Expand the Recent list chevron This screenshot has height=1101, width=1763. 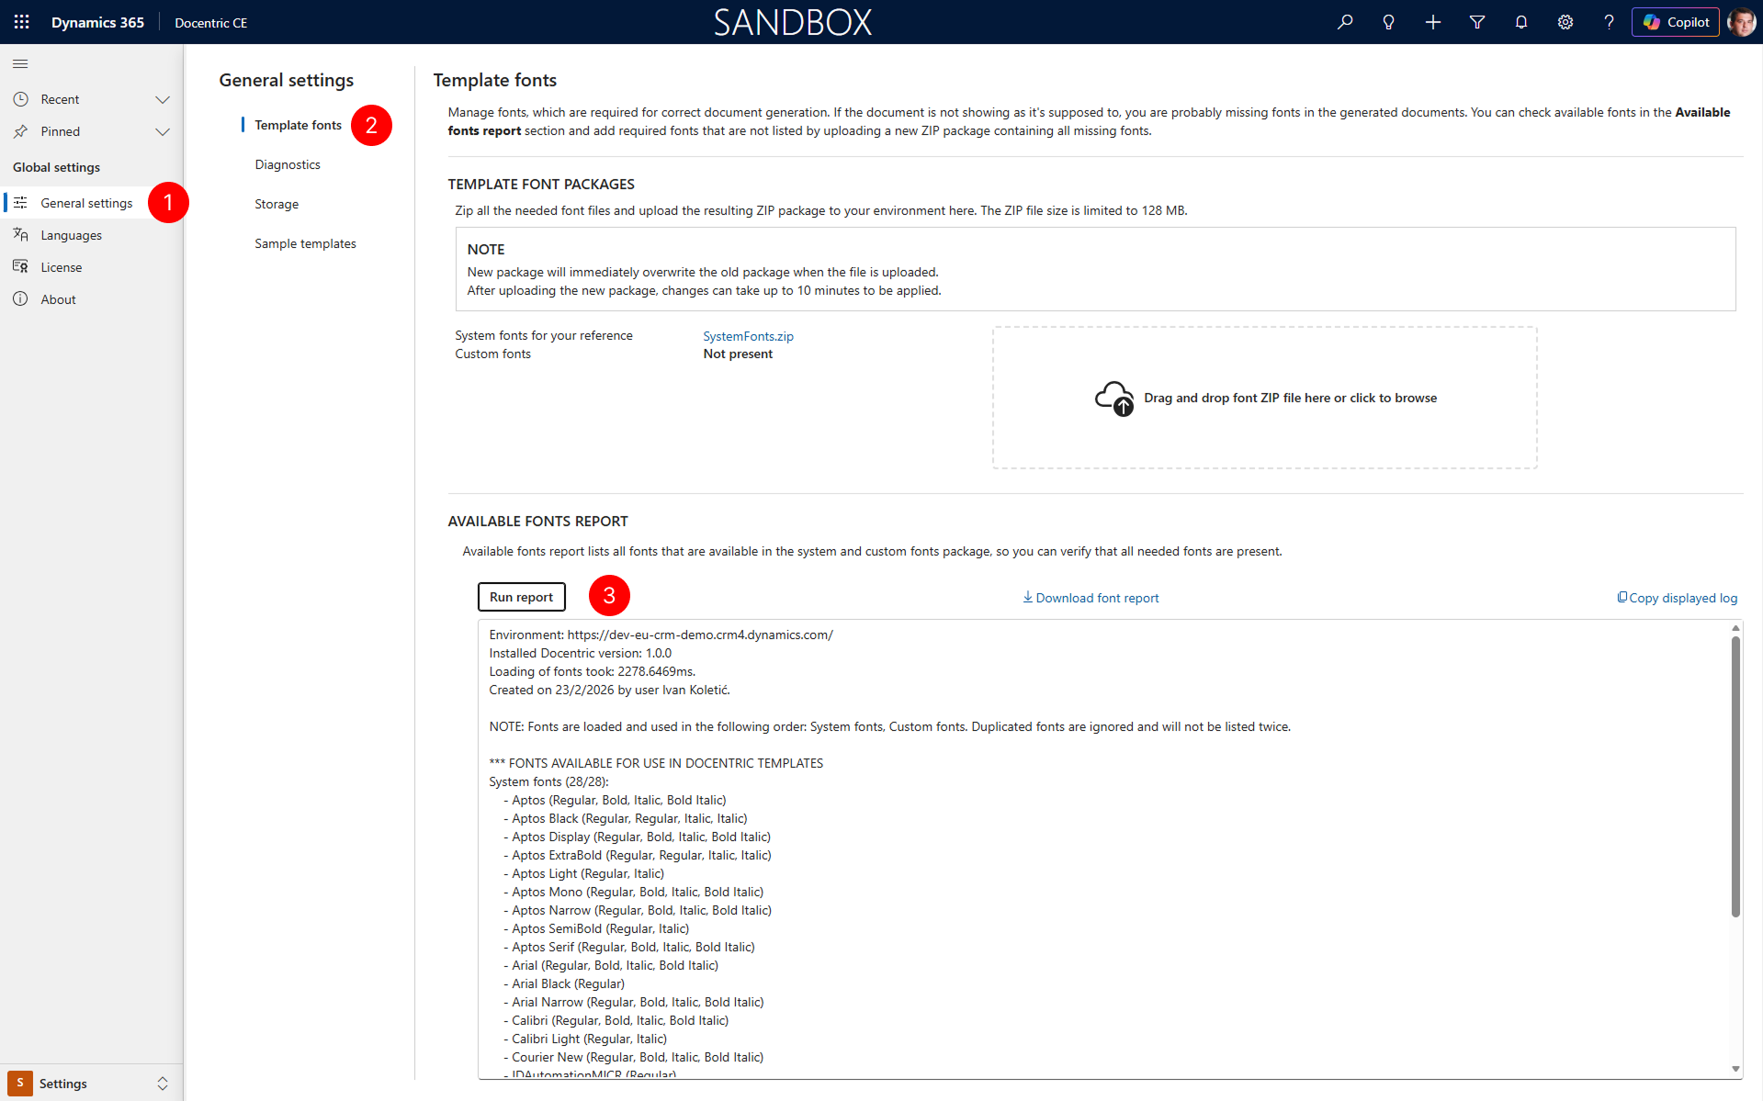(163, 99)
